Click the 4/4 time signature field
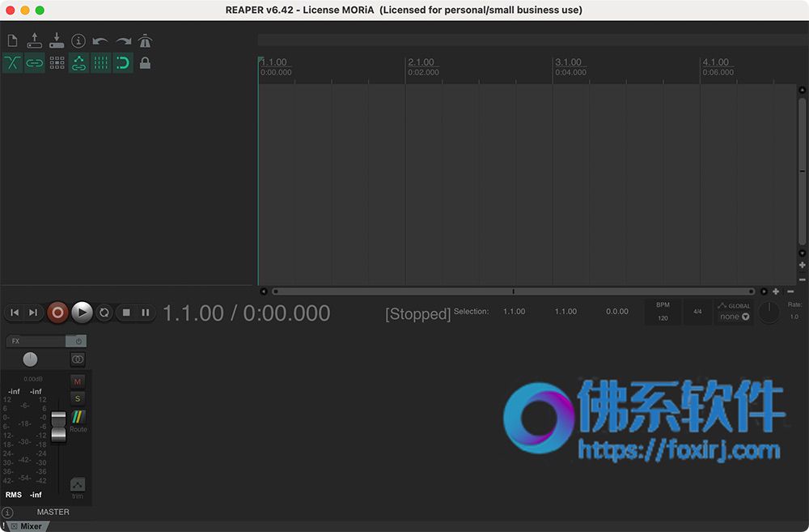This screenshot has height=532, width=809. click(x=697, y=312)
